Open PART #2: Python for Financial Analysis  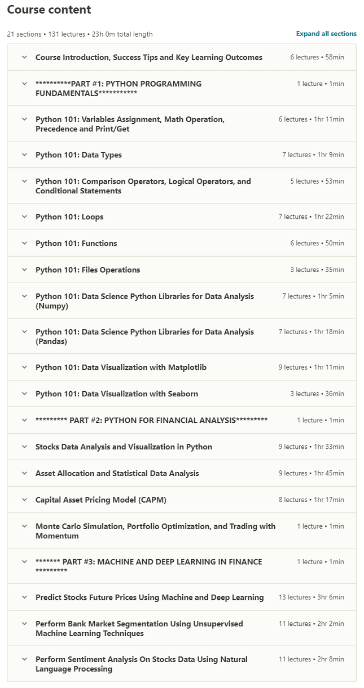(151, 420)
